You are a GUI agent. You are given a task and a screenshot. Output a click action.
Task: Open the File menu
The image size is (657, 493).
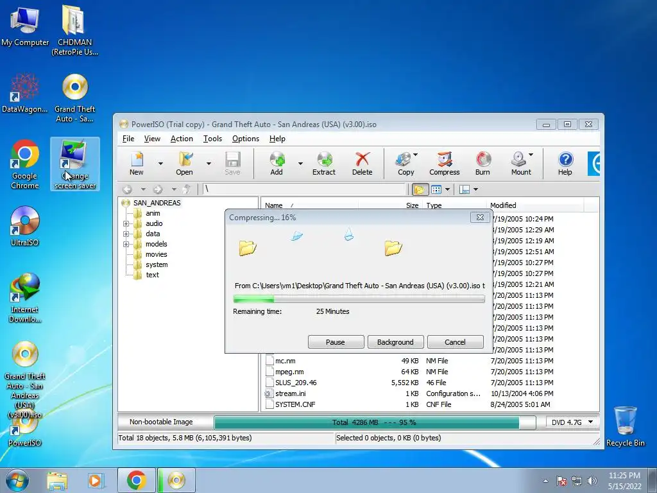pyautogui.click(x=128, y=139)
